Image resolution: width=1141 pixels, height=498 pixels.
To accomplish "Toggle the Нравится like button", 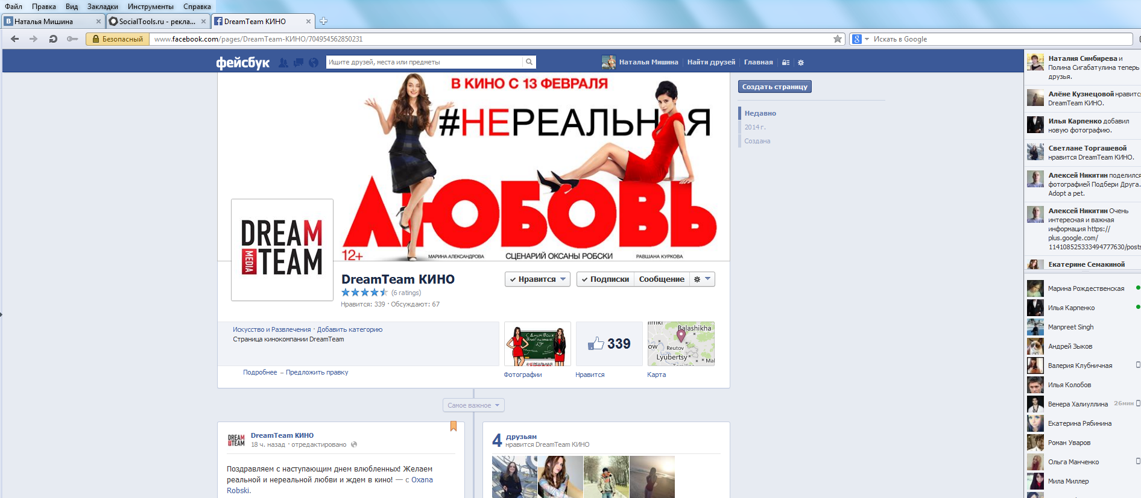I will click(537, 279).
